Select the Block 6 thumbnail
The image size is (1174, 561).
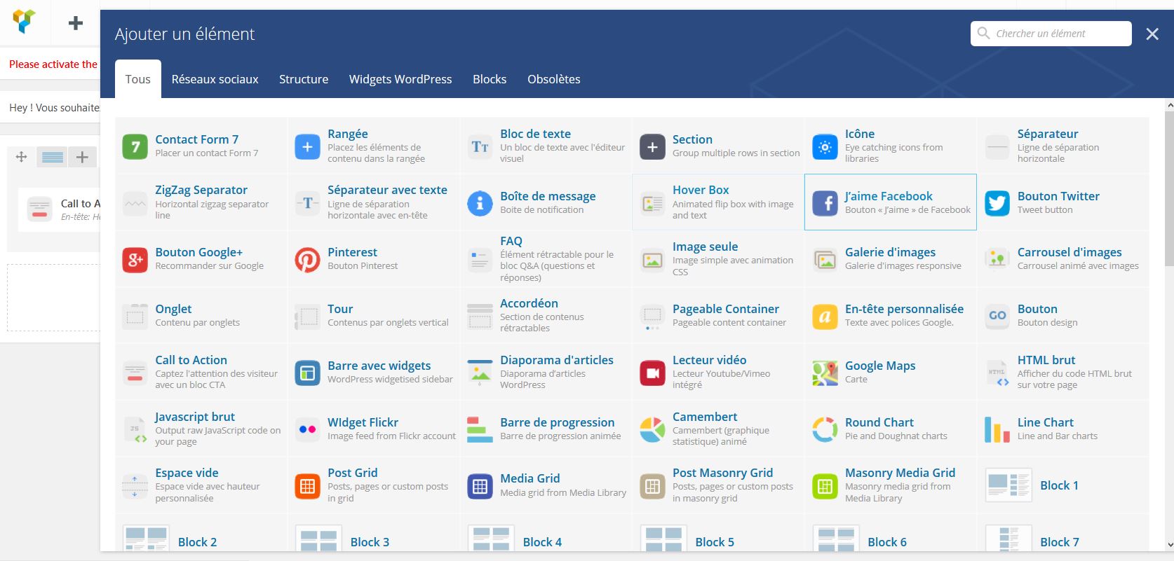tap(836, 538)
